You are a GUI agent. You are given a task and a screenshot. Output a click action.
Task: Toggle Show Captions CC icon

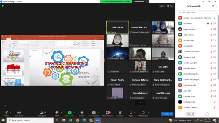[94, 112]
